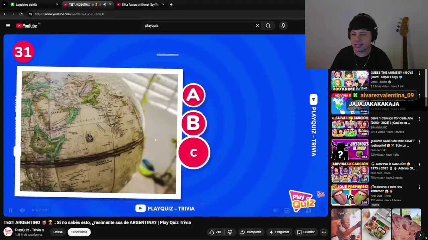Subscribe with the Suscribirse button
Viewport: 428px width, 240px height.
click(79, 232)
